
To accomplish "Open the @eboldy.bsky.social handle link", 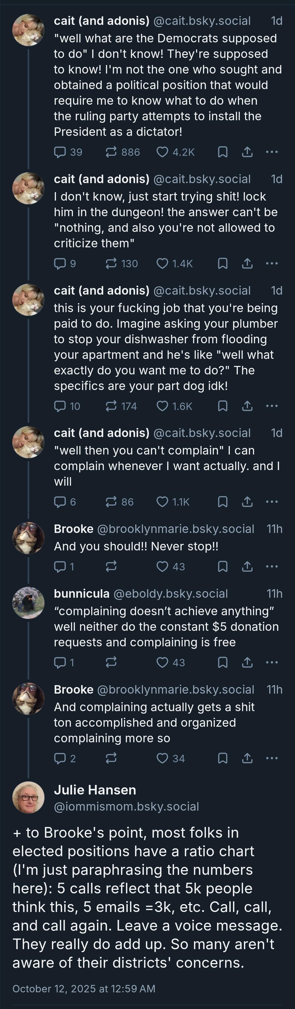I will (x=171, y=593).
